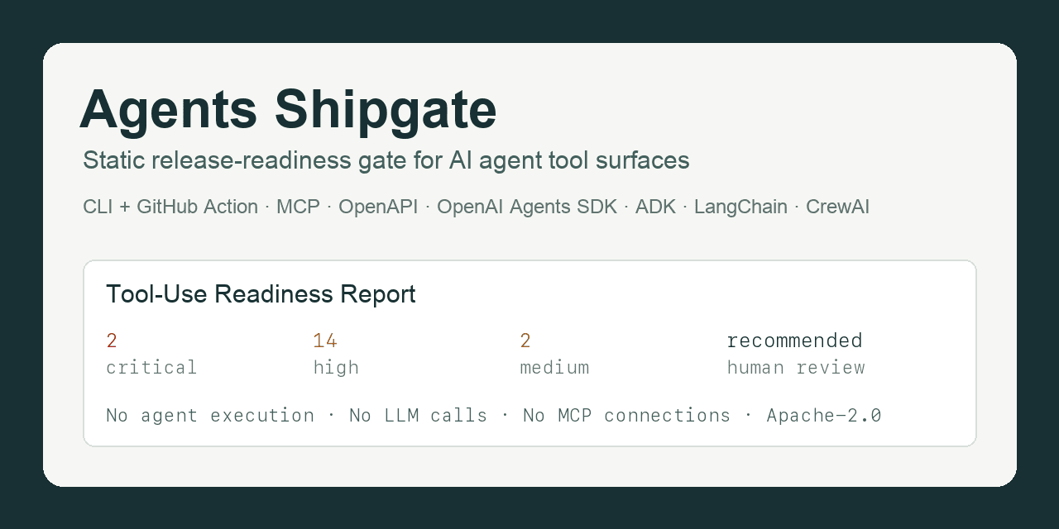Click the recommended status text

coord(795,341)
